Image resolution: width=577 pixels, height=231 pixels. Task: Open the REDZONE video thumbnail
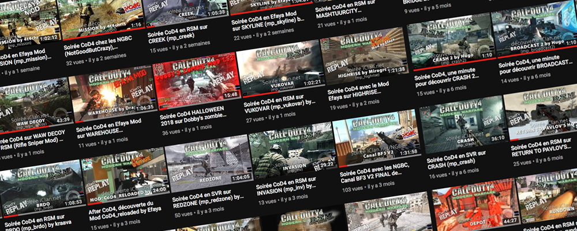point(208,164)
